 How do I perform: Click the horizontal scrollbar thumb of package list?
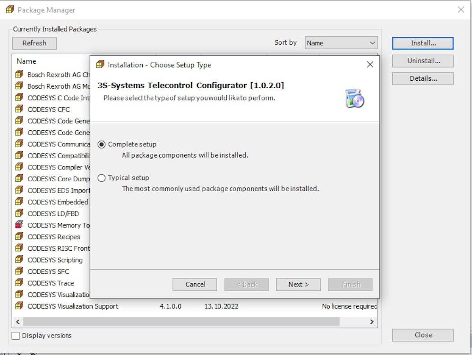[x=181, y=321]
